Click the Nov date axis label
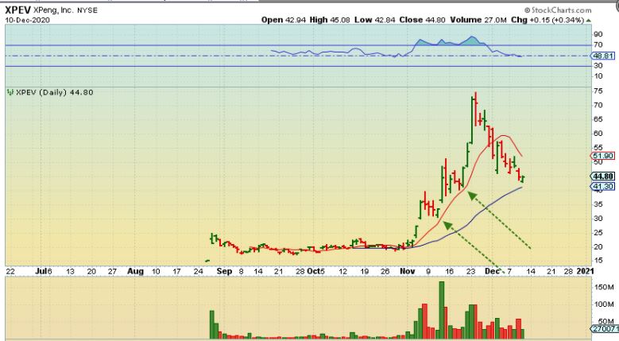619x341 pixels. 408,271
